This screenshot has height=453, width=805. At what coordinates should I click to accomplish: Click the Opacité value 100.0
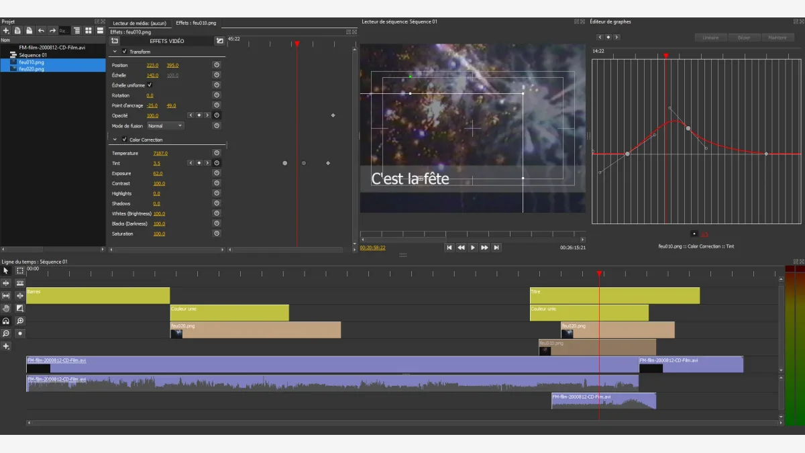[x=152, y=115]
